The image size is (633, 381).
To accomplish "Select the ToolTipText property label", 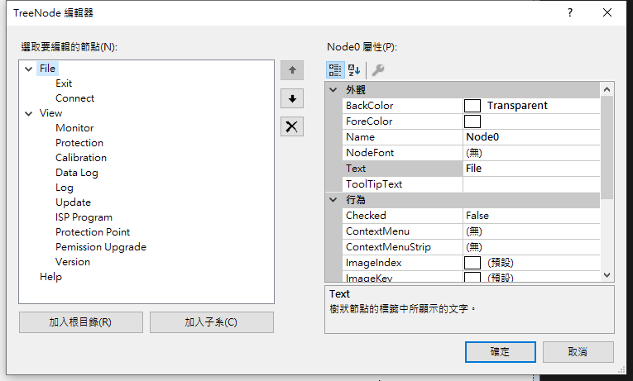I will [x=374, y=184].
